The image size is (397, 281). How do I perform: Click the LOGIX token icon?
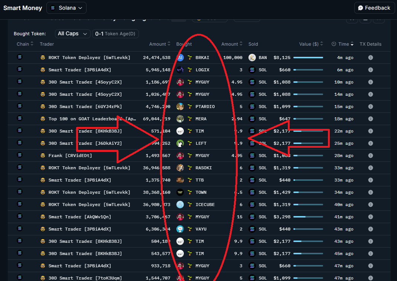pyautogui.click(x=180, y=70)
